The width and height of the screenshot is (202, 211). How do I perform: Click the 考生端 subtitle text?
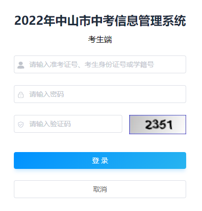coord(100,40)
